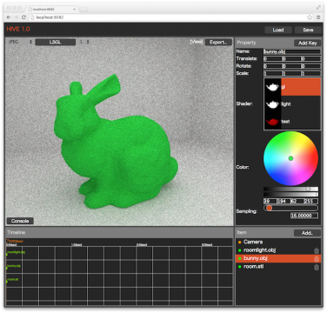Click the red color value field showing 19

pyautogui.click(x=270, y=201)
